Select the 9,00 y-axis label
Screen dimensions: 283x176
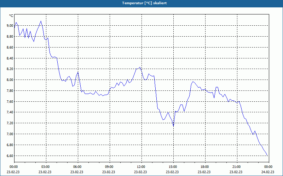pyautogui.click(x=10, y=26)
